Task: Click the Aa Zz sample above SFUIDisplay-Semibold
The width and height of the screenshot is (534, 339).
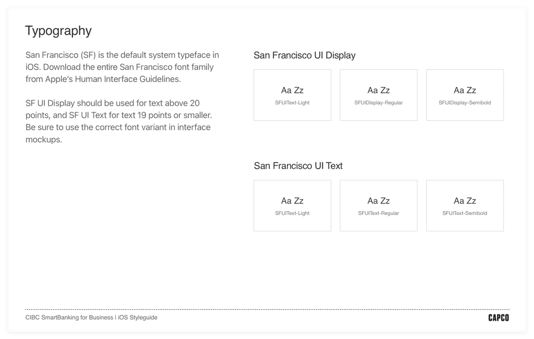Action: (x=465, y=90)
